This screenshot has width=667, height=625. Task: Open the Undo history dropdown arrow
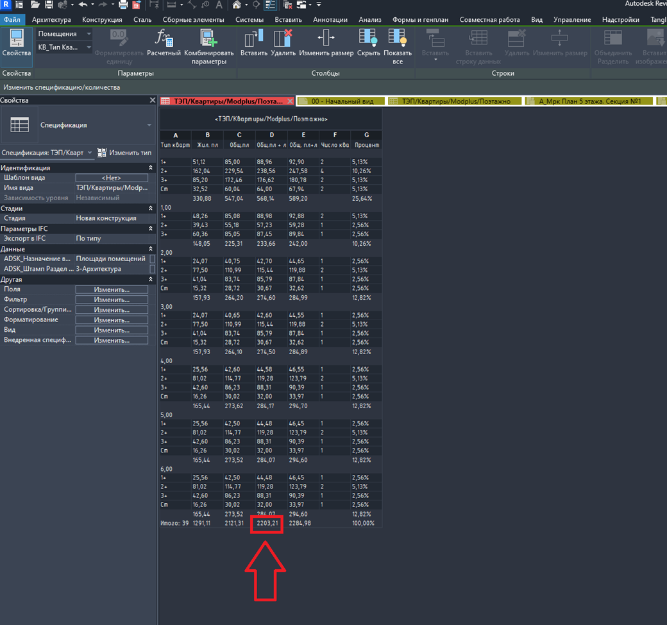pos(92,5)
